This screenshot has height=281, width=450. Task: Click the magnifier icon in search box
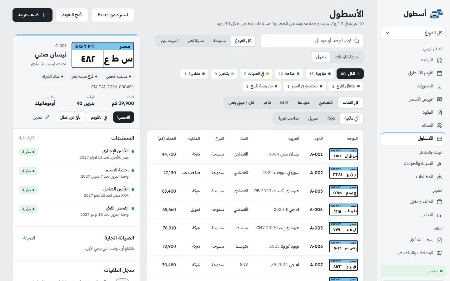click(357, 41)
